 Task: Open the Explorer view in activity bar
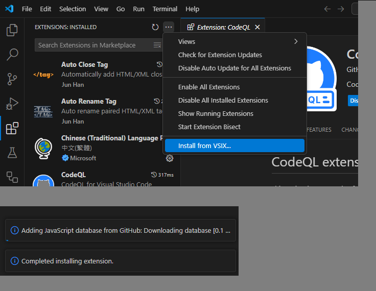tap(12, 30)
